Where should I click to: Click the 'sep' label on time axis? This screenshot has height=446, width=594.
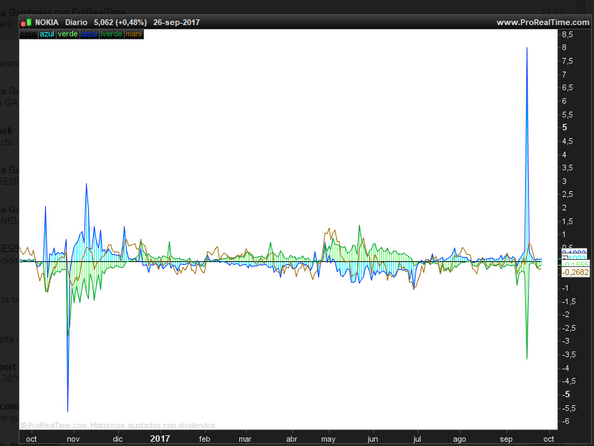point(506,439)
